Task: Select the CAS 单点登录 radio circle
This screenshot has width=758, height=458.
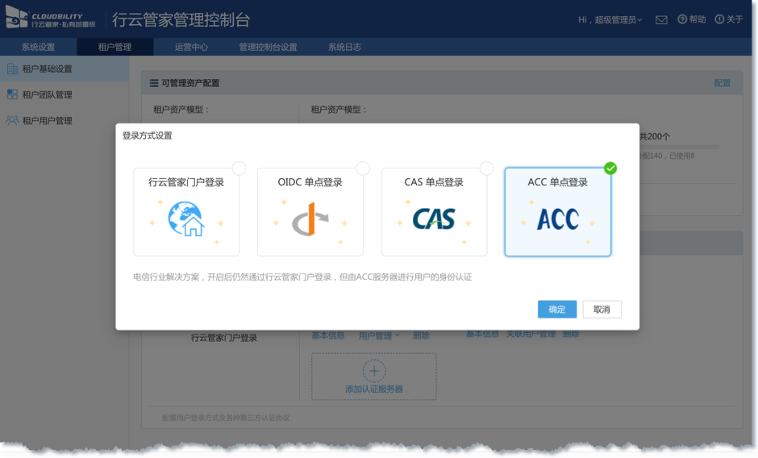Action: pyautogui.click(x=486, y=169)
